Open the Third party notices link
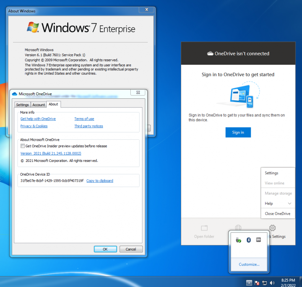This screenshot has width=302, height=287. coord(89,126)
